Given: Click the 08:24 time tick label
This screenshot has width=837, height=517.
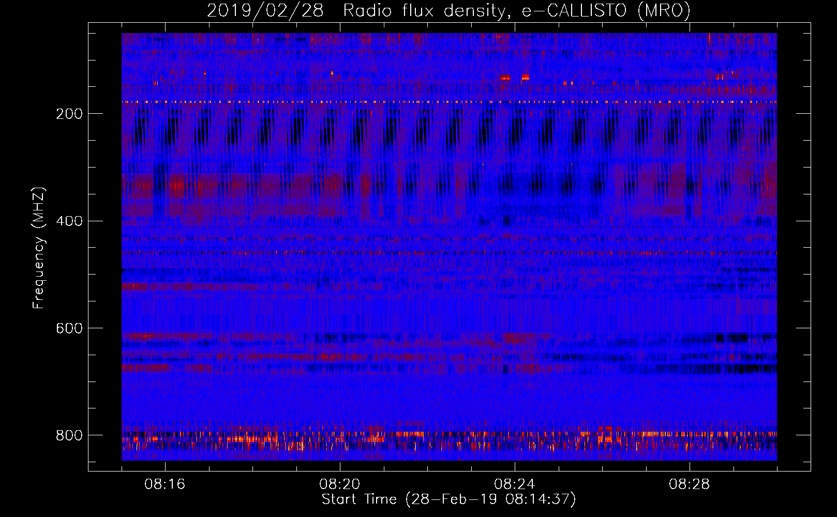Looking at the screenshot, I should coord(515,484).
